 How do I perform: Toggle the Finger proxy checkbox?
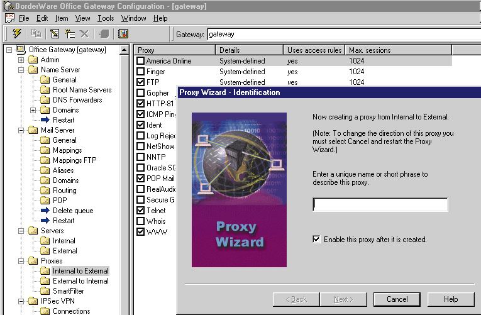tap(140, 72)
